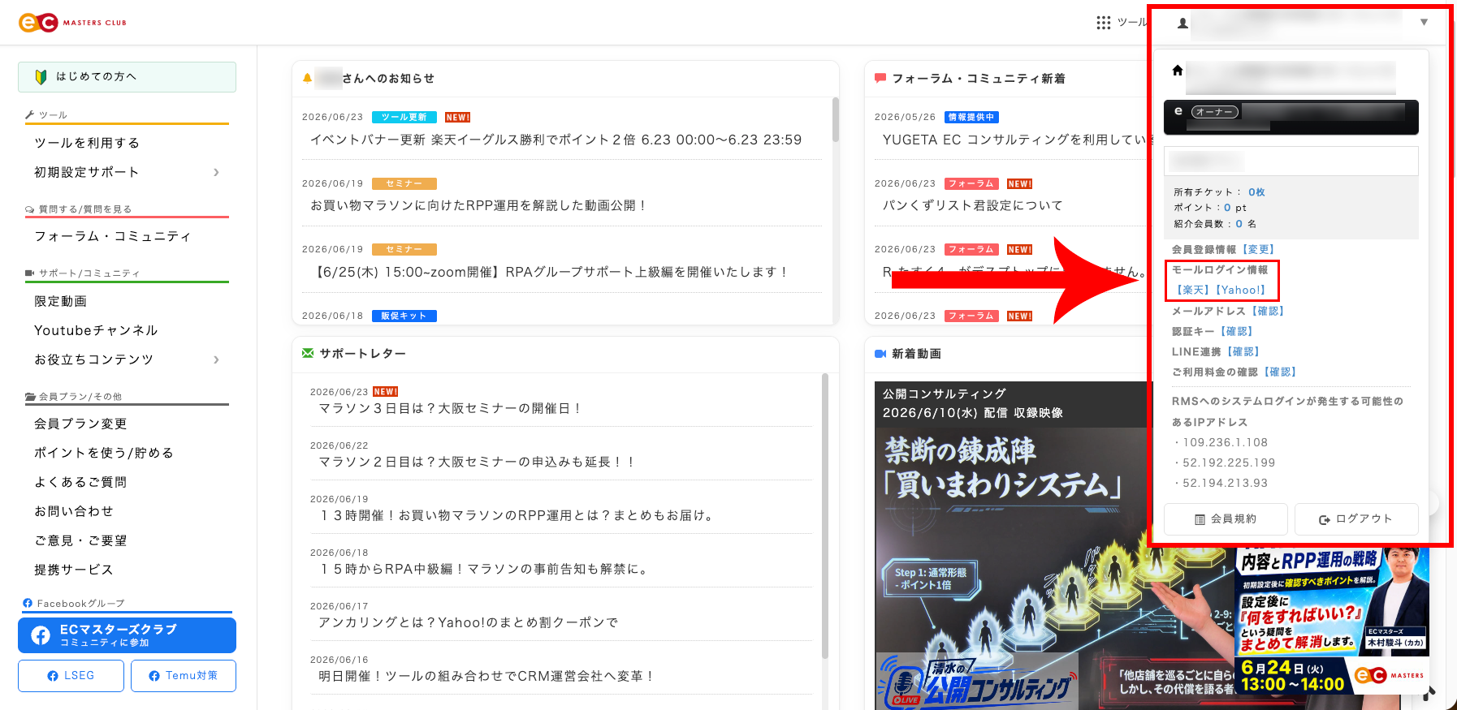Click はじめての方へ button
This screenshot has width=1457, height=710.
127,76
